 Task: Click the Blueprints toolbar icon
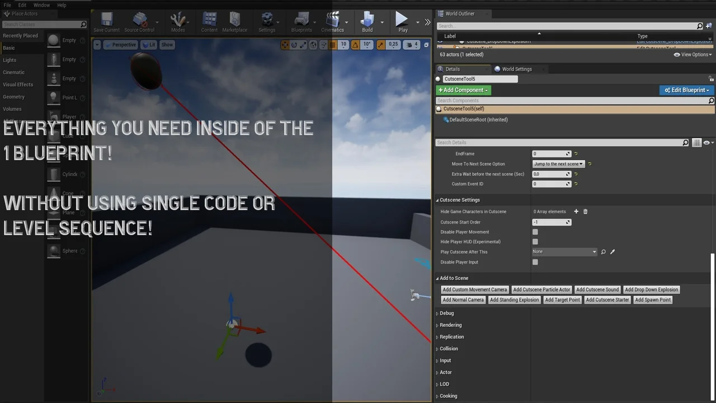302,21
